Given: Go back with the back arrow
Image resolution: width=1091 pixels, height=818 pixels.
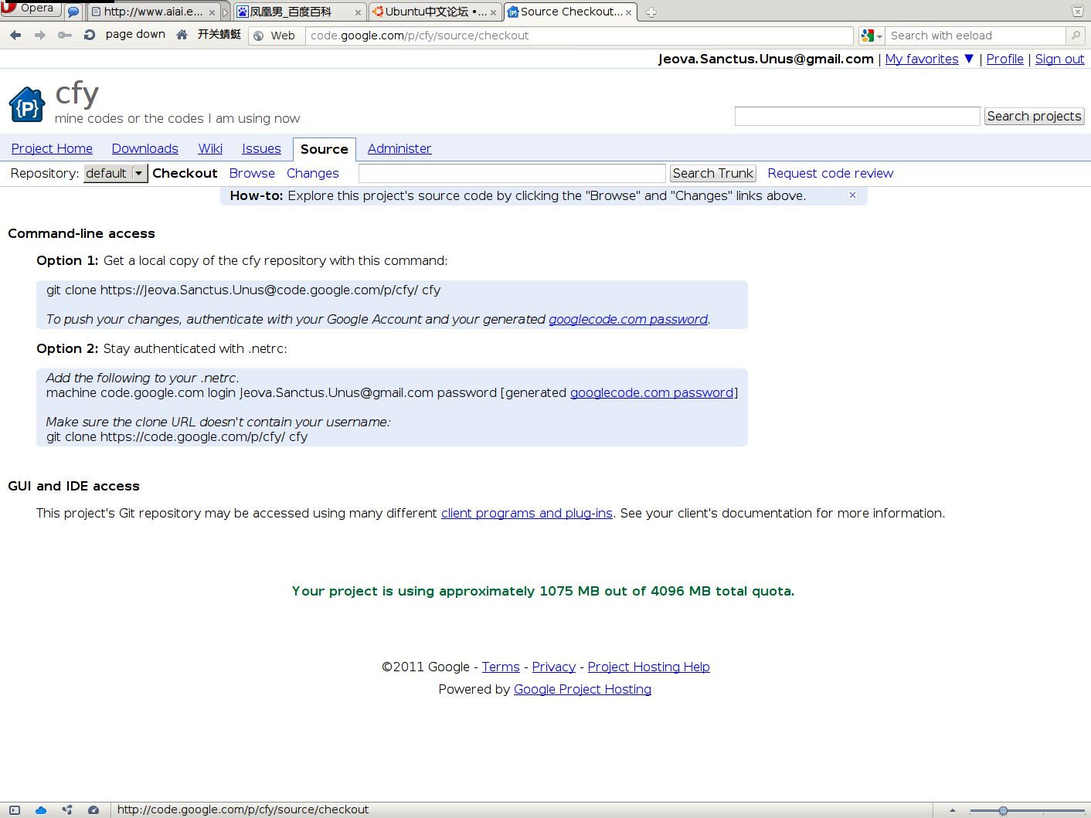Looking at the screenshot, I should (x=15, y=35).
